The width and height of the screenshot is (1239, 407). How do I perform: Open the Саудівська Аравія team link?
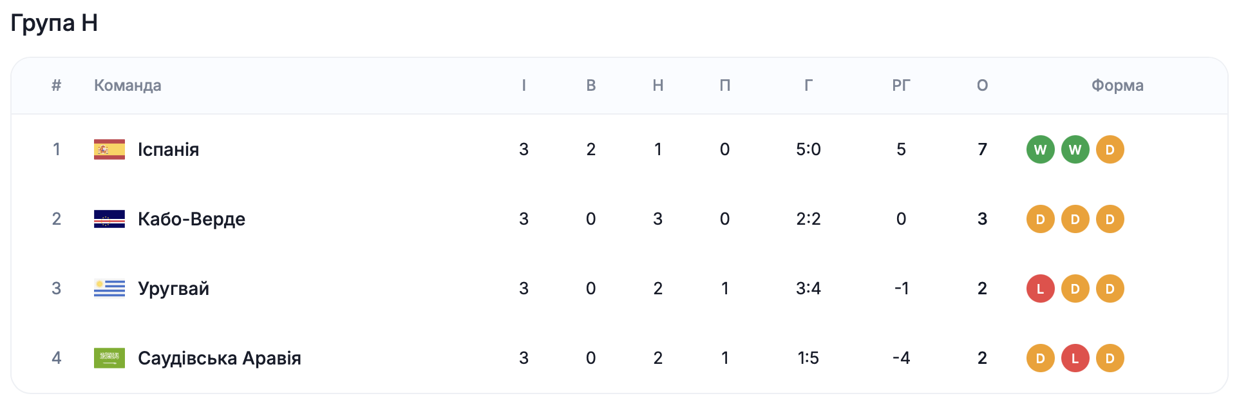219,358
